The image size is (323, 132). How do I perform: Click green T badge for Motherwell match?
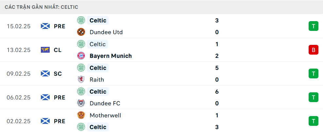313,121
